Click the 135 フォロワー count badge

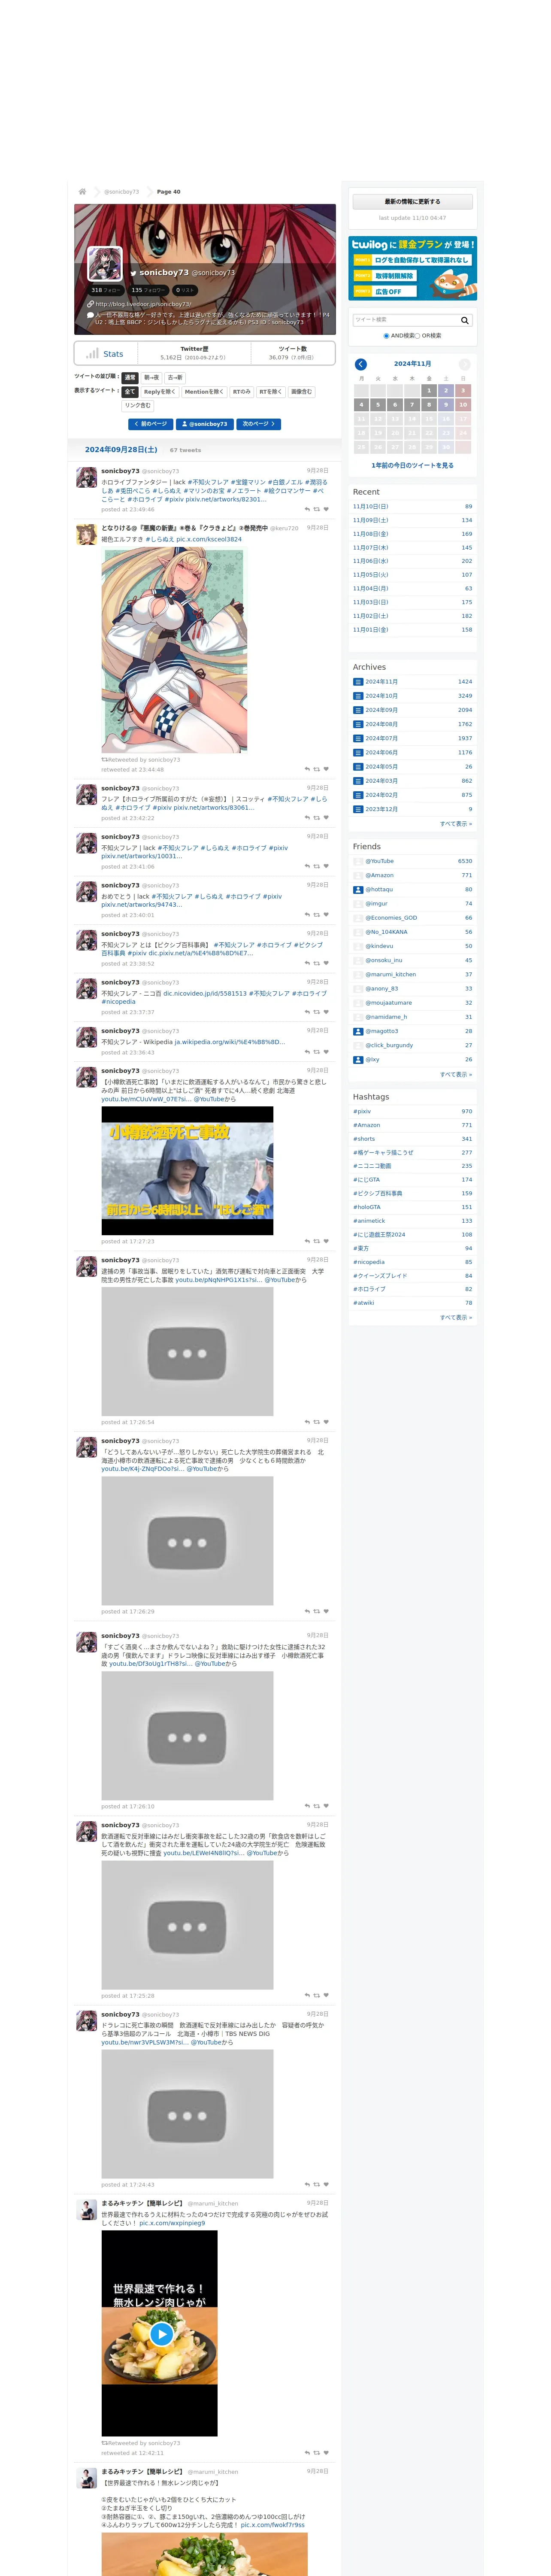(148, 290)
